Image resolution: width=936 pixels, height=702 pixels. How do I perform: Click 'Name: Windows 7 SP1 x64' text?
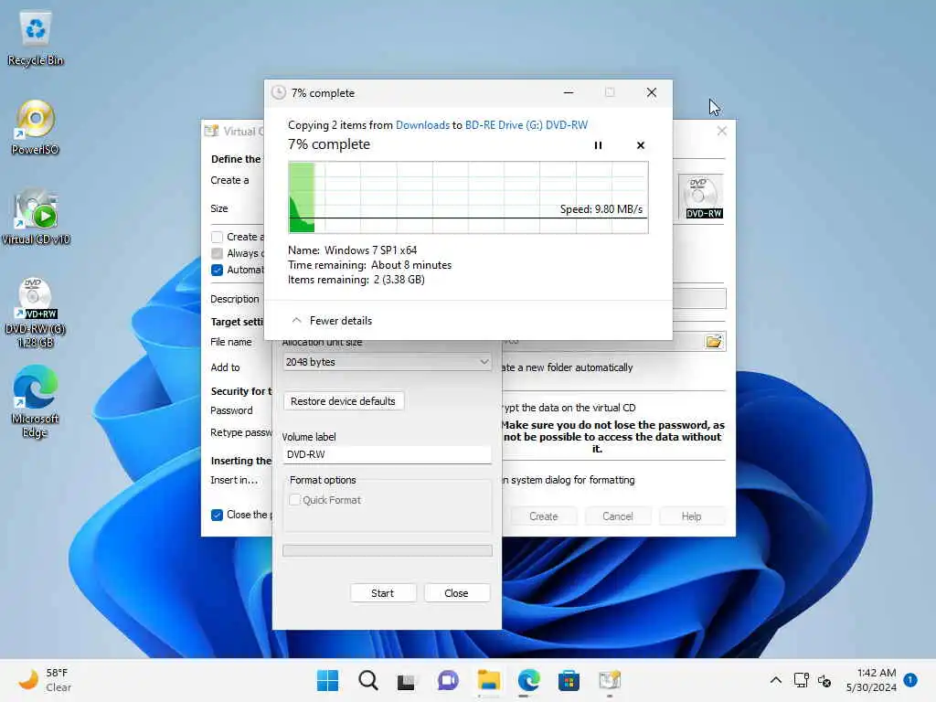tap(353, 250)
